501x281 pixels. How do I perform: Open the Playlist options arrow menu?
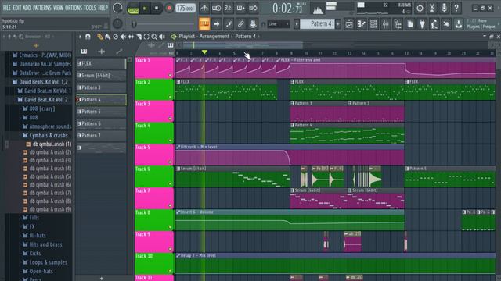pos(80,37)
